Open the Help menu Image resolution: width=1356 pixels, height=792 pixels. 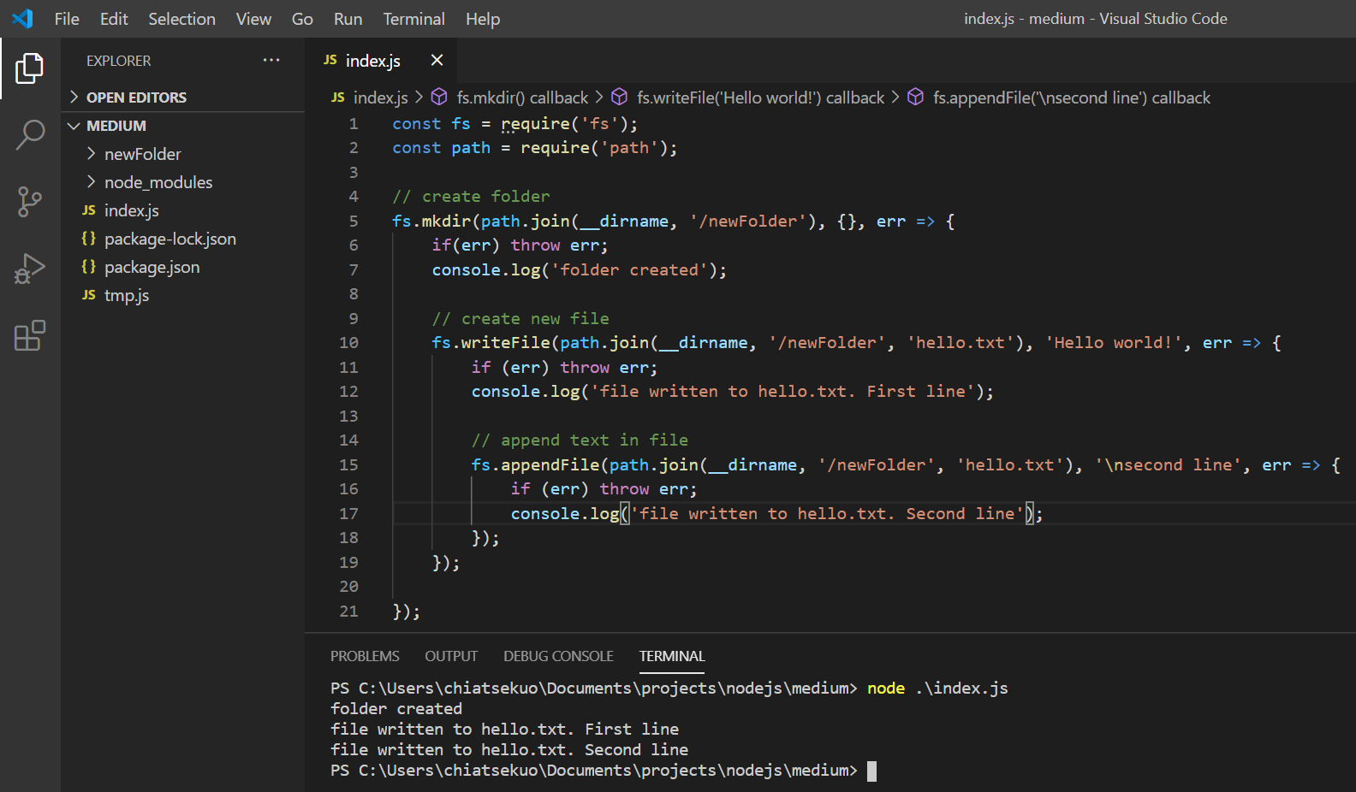click(x=483, y=19)
